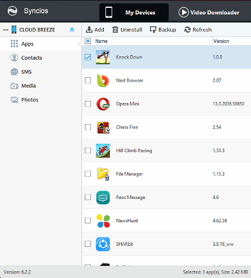
Task: Click the Backup button
Action: point(163,30)
